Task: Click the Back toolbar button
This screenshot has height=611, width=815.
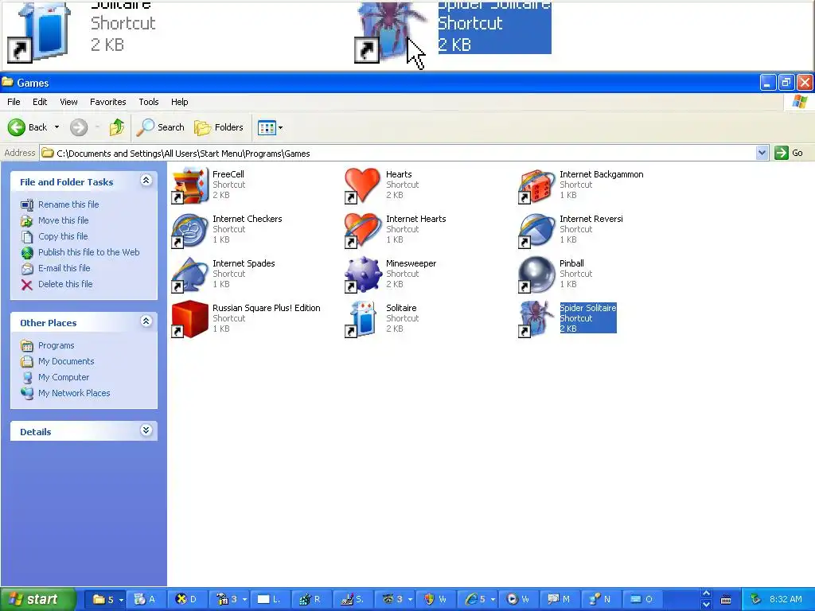Action: pos(28,127)
